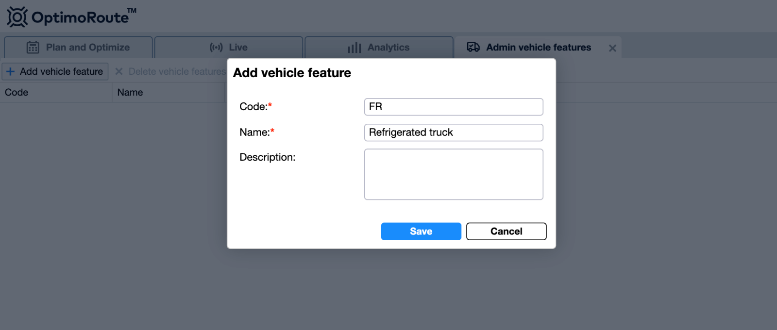The height and width of the screenshot is (330, 777).
Task: Click the plus icon for Add vehicle feature
Action: tap(10, 71)
